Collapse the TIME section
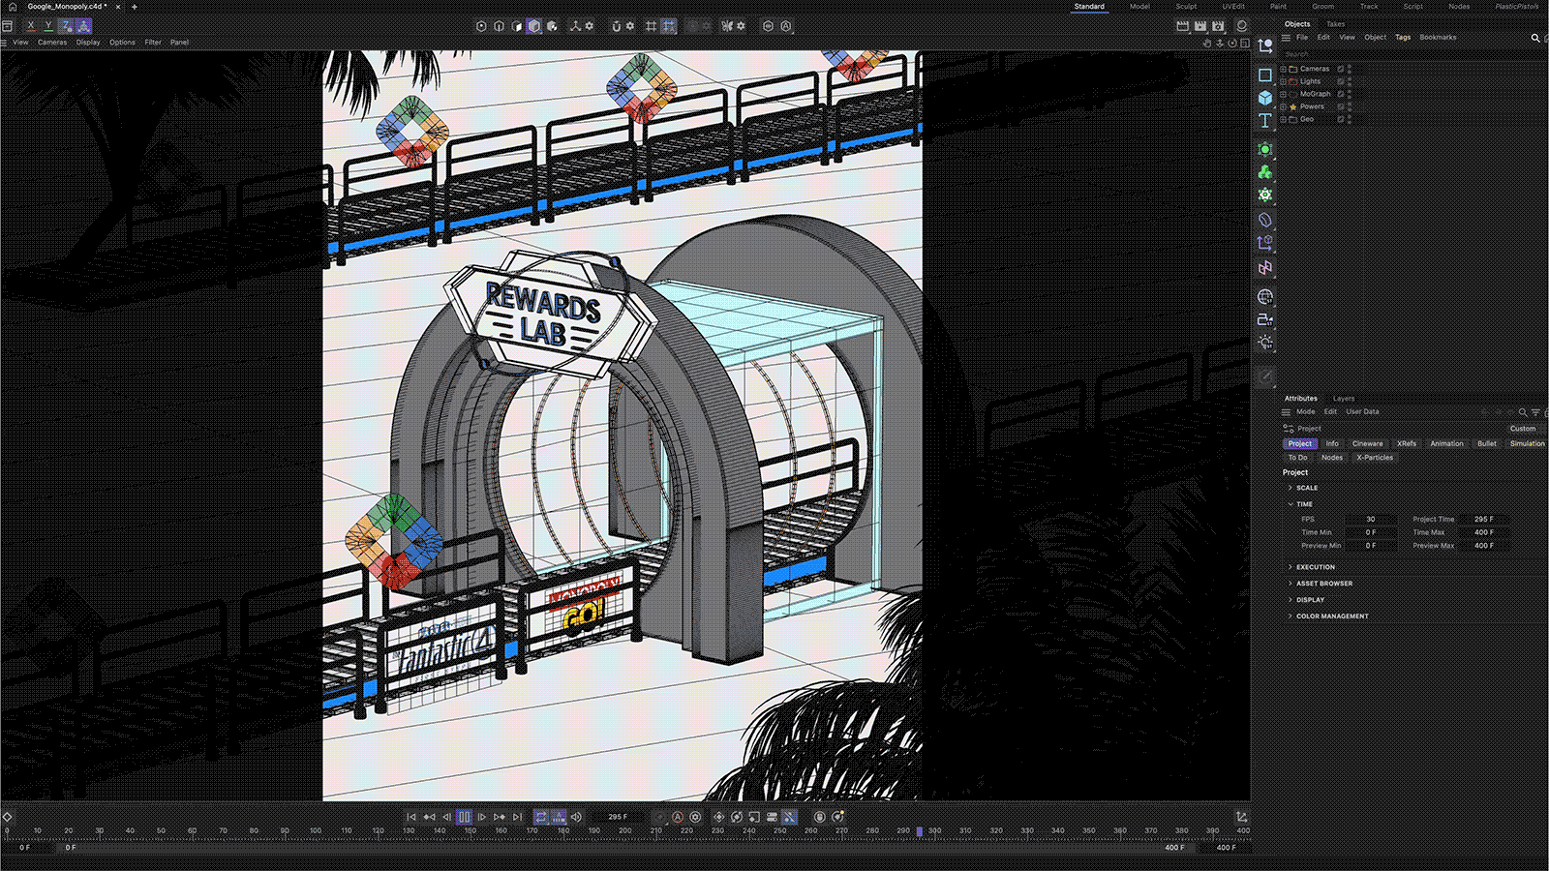1549x871 pixels. 1291,504
